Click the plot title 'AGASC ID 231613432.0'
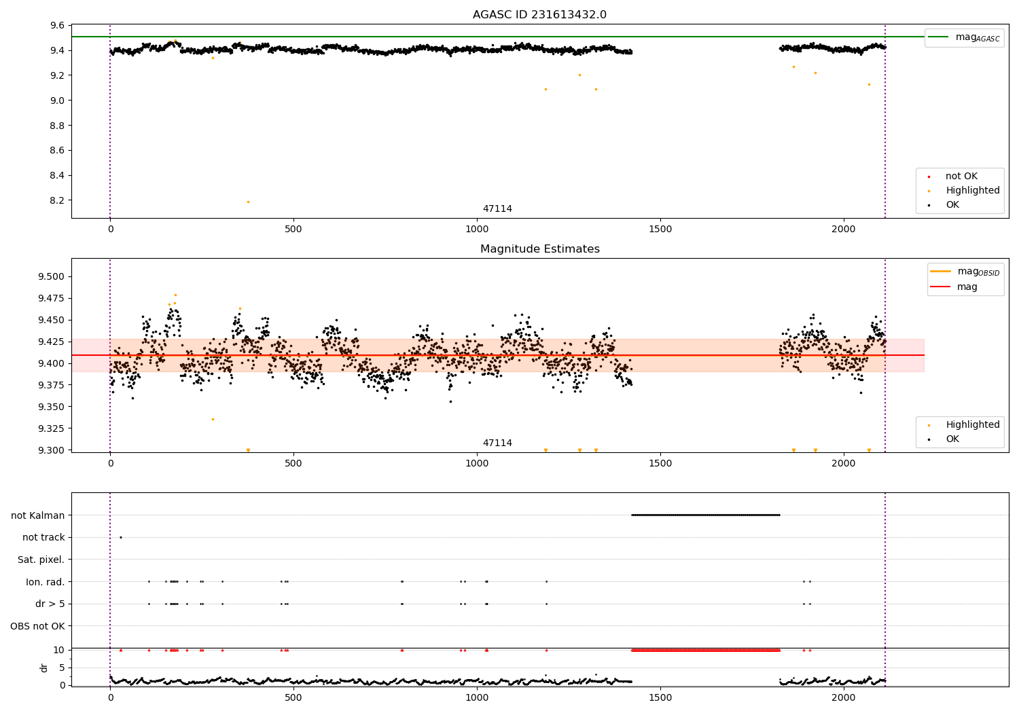Image resolution: width=1019 pixels, height=713 pixels. pos(539,15)
